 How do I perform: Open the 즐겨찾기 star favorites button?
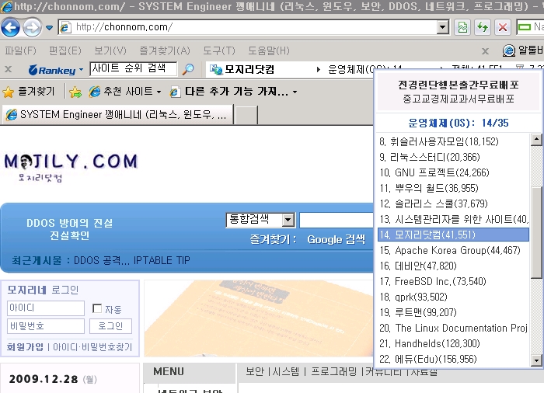click(x=29, y=92)
